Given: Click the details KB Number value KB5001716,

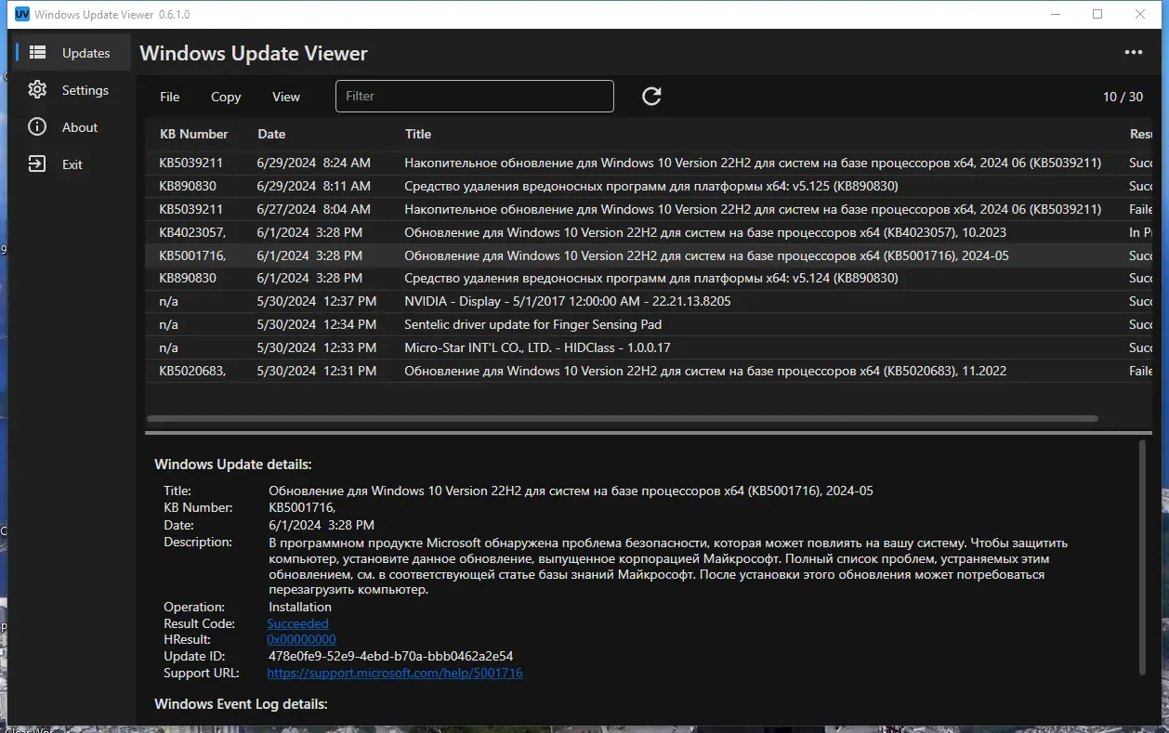Looking at the screenshot, I should pyautogui.click(x=302, y=507).
